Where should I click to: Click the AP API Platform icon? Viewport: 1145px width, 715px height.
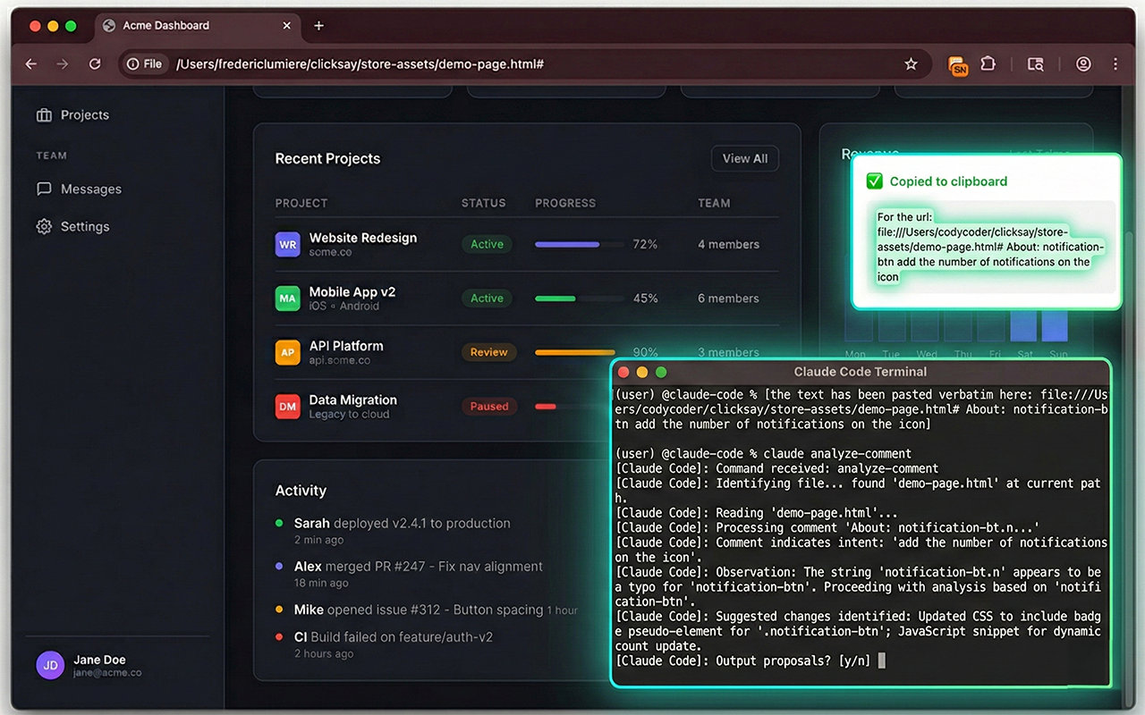pos(287,352)
